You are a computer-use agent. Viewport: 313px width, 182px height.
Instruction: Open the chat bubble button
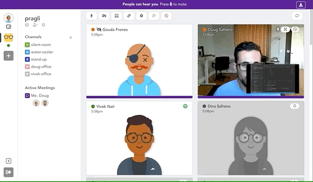tap(297, 16)
